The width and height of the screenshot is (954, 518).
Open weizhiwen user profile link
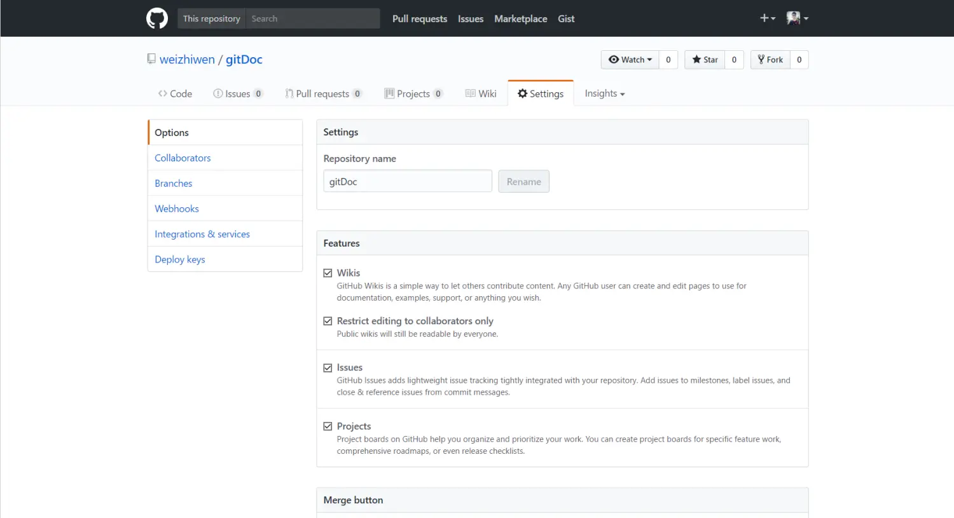pos(187,59)
